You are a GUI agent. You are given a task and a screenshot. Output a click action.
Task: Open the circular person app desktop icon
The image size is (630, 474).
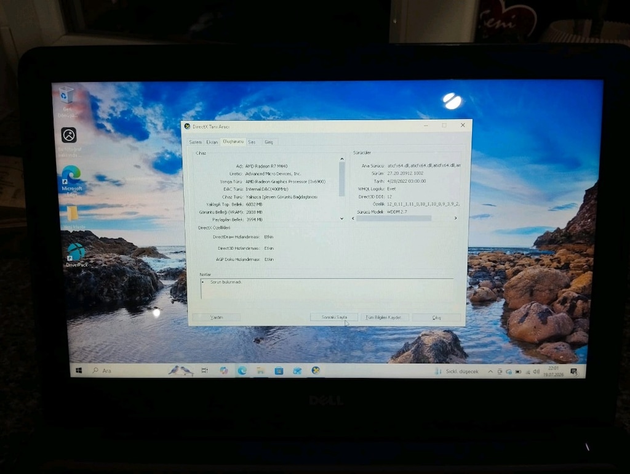coord(69,141)
